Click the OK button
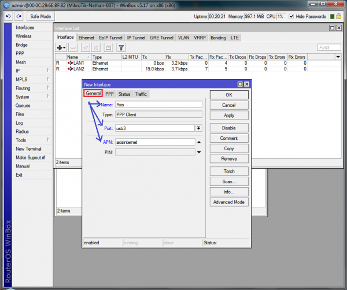This screenshot has height=290, width=347. (x=229, y=95)
